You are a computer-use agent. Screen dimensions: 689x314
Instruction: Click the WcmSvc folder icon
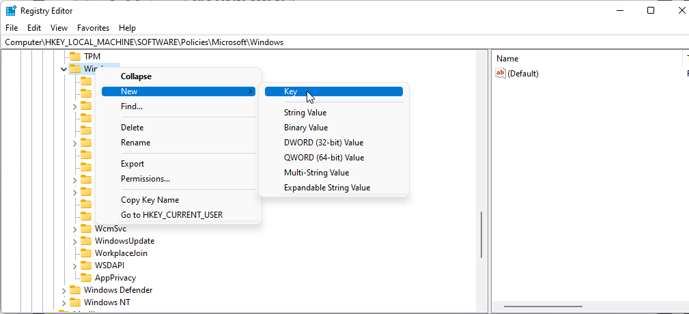click(86, 229)
